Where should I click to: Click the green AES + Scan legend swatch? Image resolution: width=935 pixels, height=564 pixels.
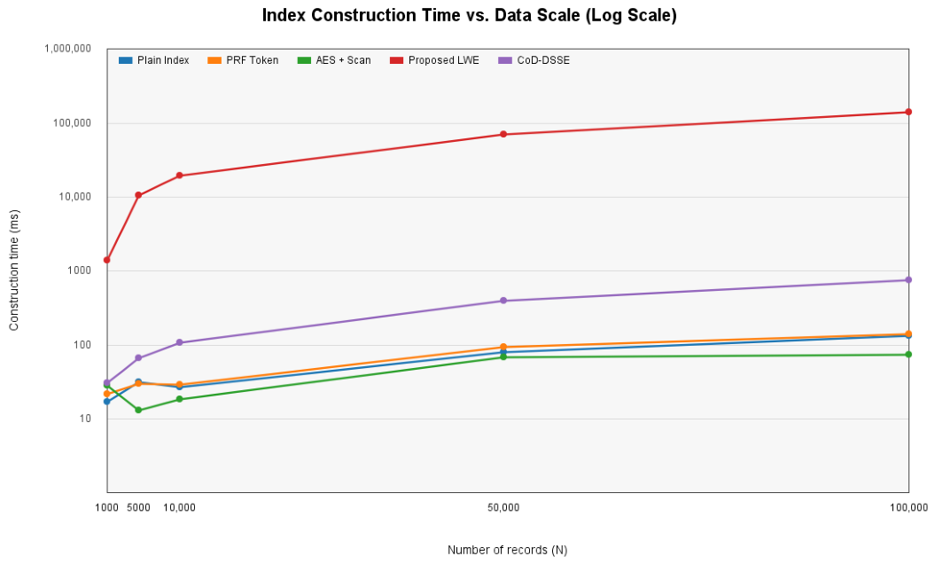(x=304, y=60)
